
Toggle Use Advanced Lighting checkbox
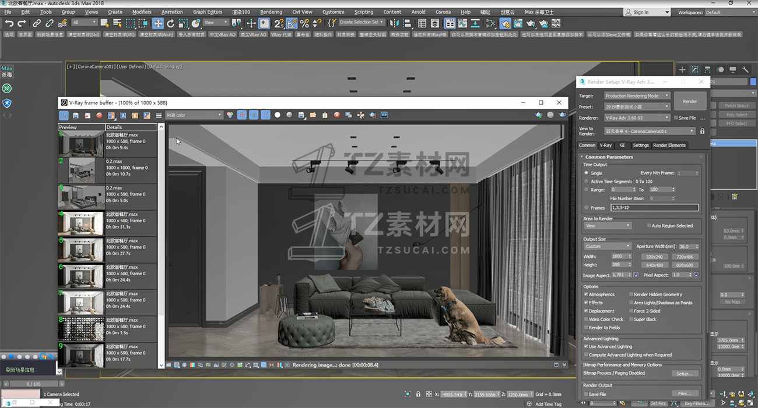tap(586, 346)
